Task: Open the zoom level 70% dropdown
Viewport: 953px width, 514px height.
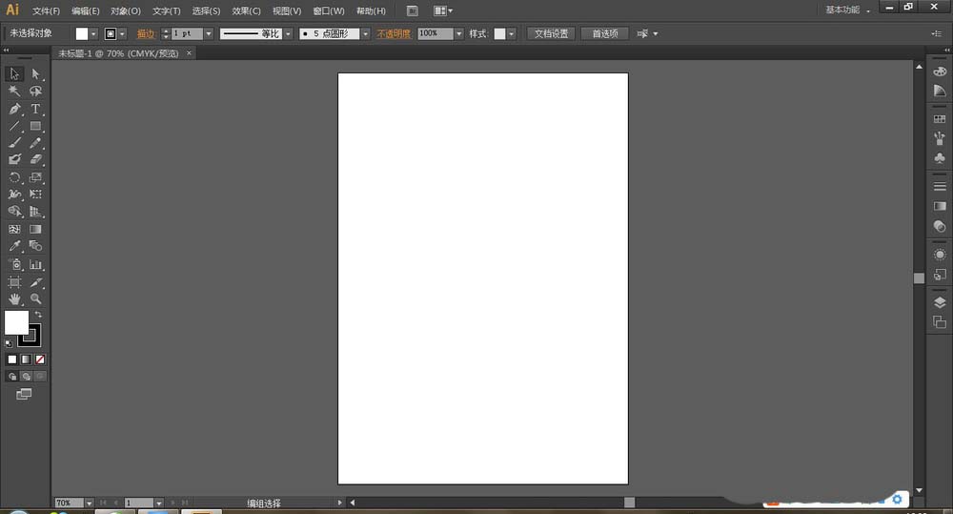Action: (89, 504)
